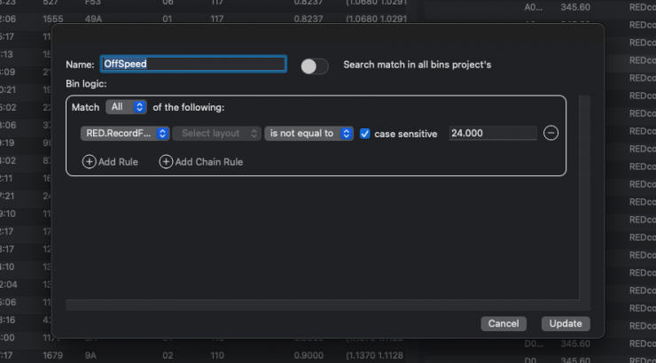
Task: Click the minus icon to remove the rule
Action: pos(551,134)
